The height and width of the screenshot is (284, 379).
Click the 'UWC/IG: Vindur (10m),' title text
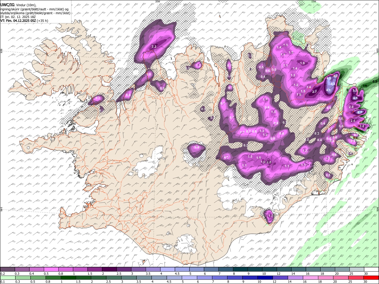18,5
